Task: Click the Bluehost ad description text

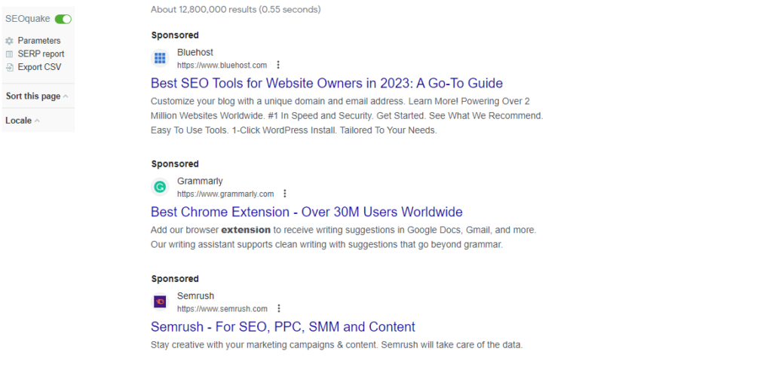Action: (x=347, y=116)
